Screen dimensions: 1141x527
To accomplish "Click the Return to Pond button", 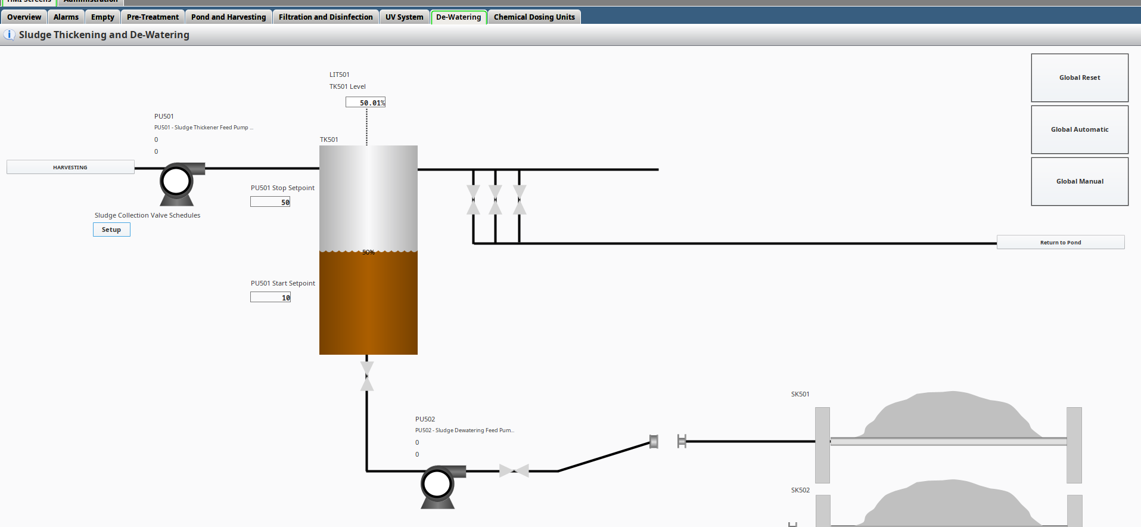I will pyautogui.click(x=1061, y=242).
